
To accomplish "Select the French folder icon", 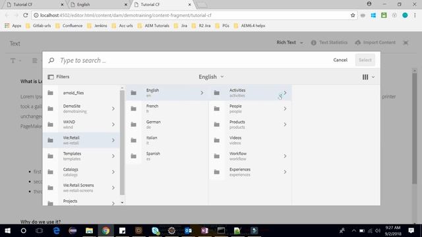I will coord(133,109).
